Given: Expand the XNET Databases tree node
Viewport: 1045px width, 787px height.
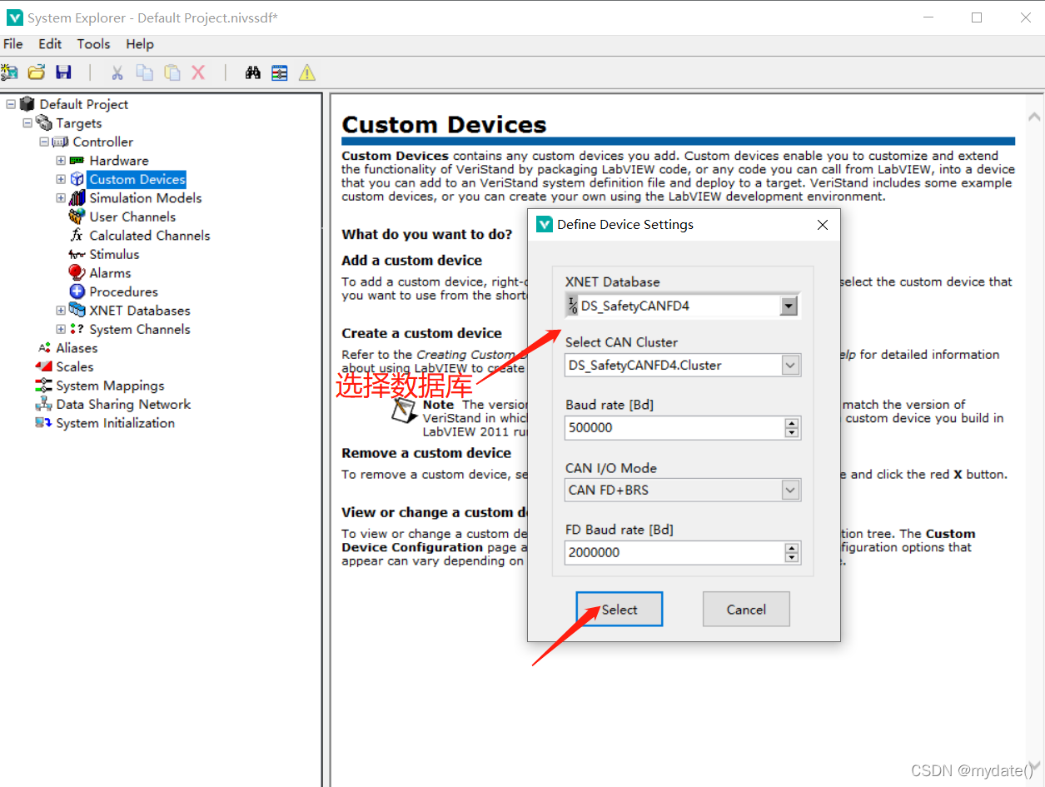Looking at the screenshot, I should click(x=61, y=310).
